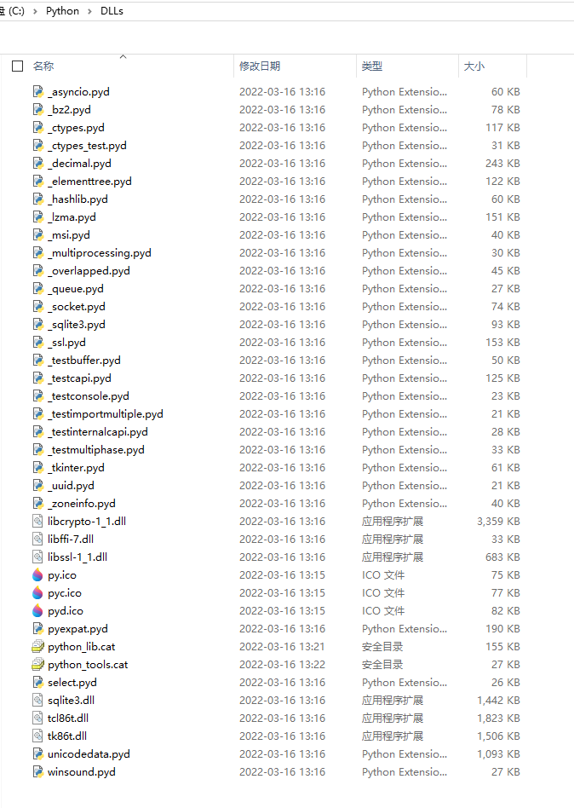This screenshot has height=808, width=574.
Task: Click the pyd.ico file icon
Action: pyautogui.click(x=37, y=610)
